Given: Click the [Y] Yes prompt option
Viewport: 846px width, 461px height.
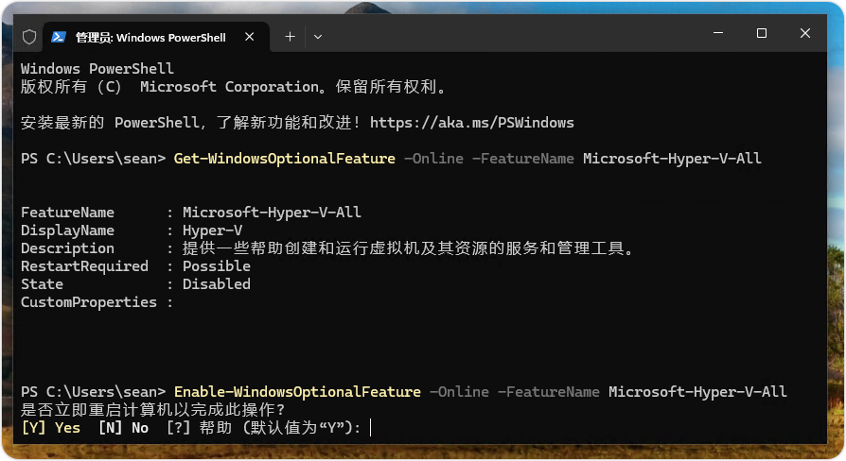Looking at the screenshot, I should [51, 428].
